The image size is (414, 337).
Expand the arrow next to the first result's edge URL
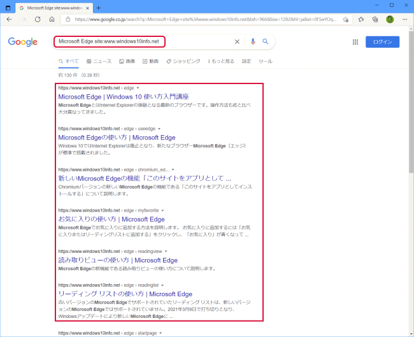point(138,88)
